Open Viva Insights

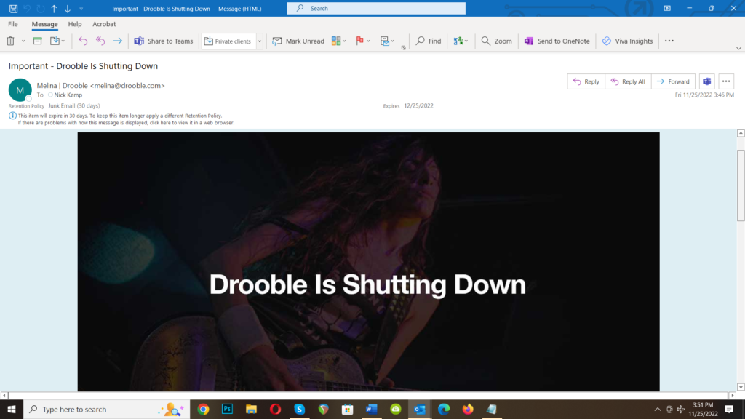[627, 41]
